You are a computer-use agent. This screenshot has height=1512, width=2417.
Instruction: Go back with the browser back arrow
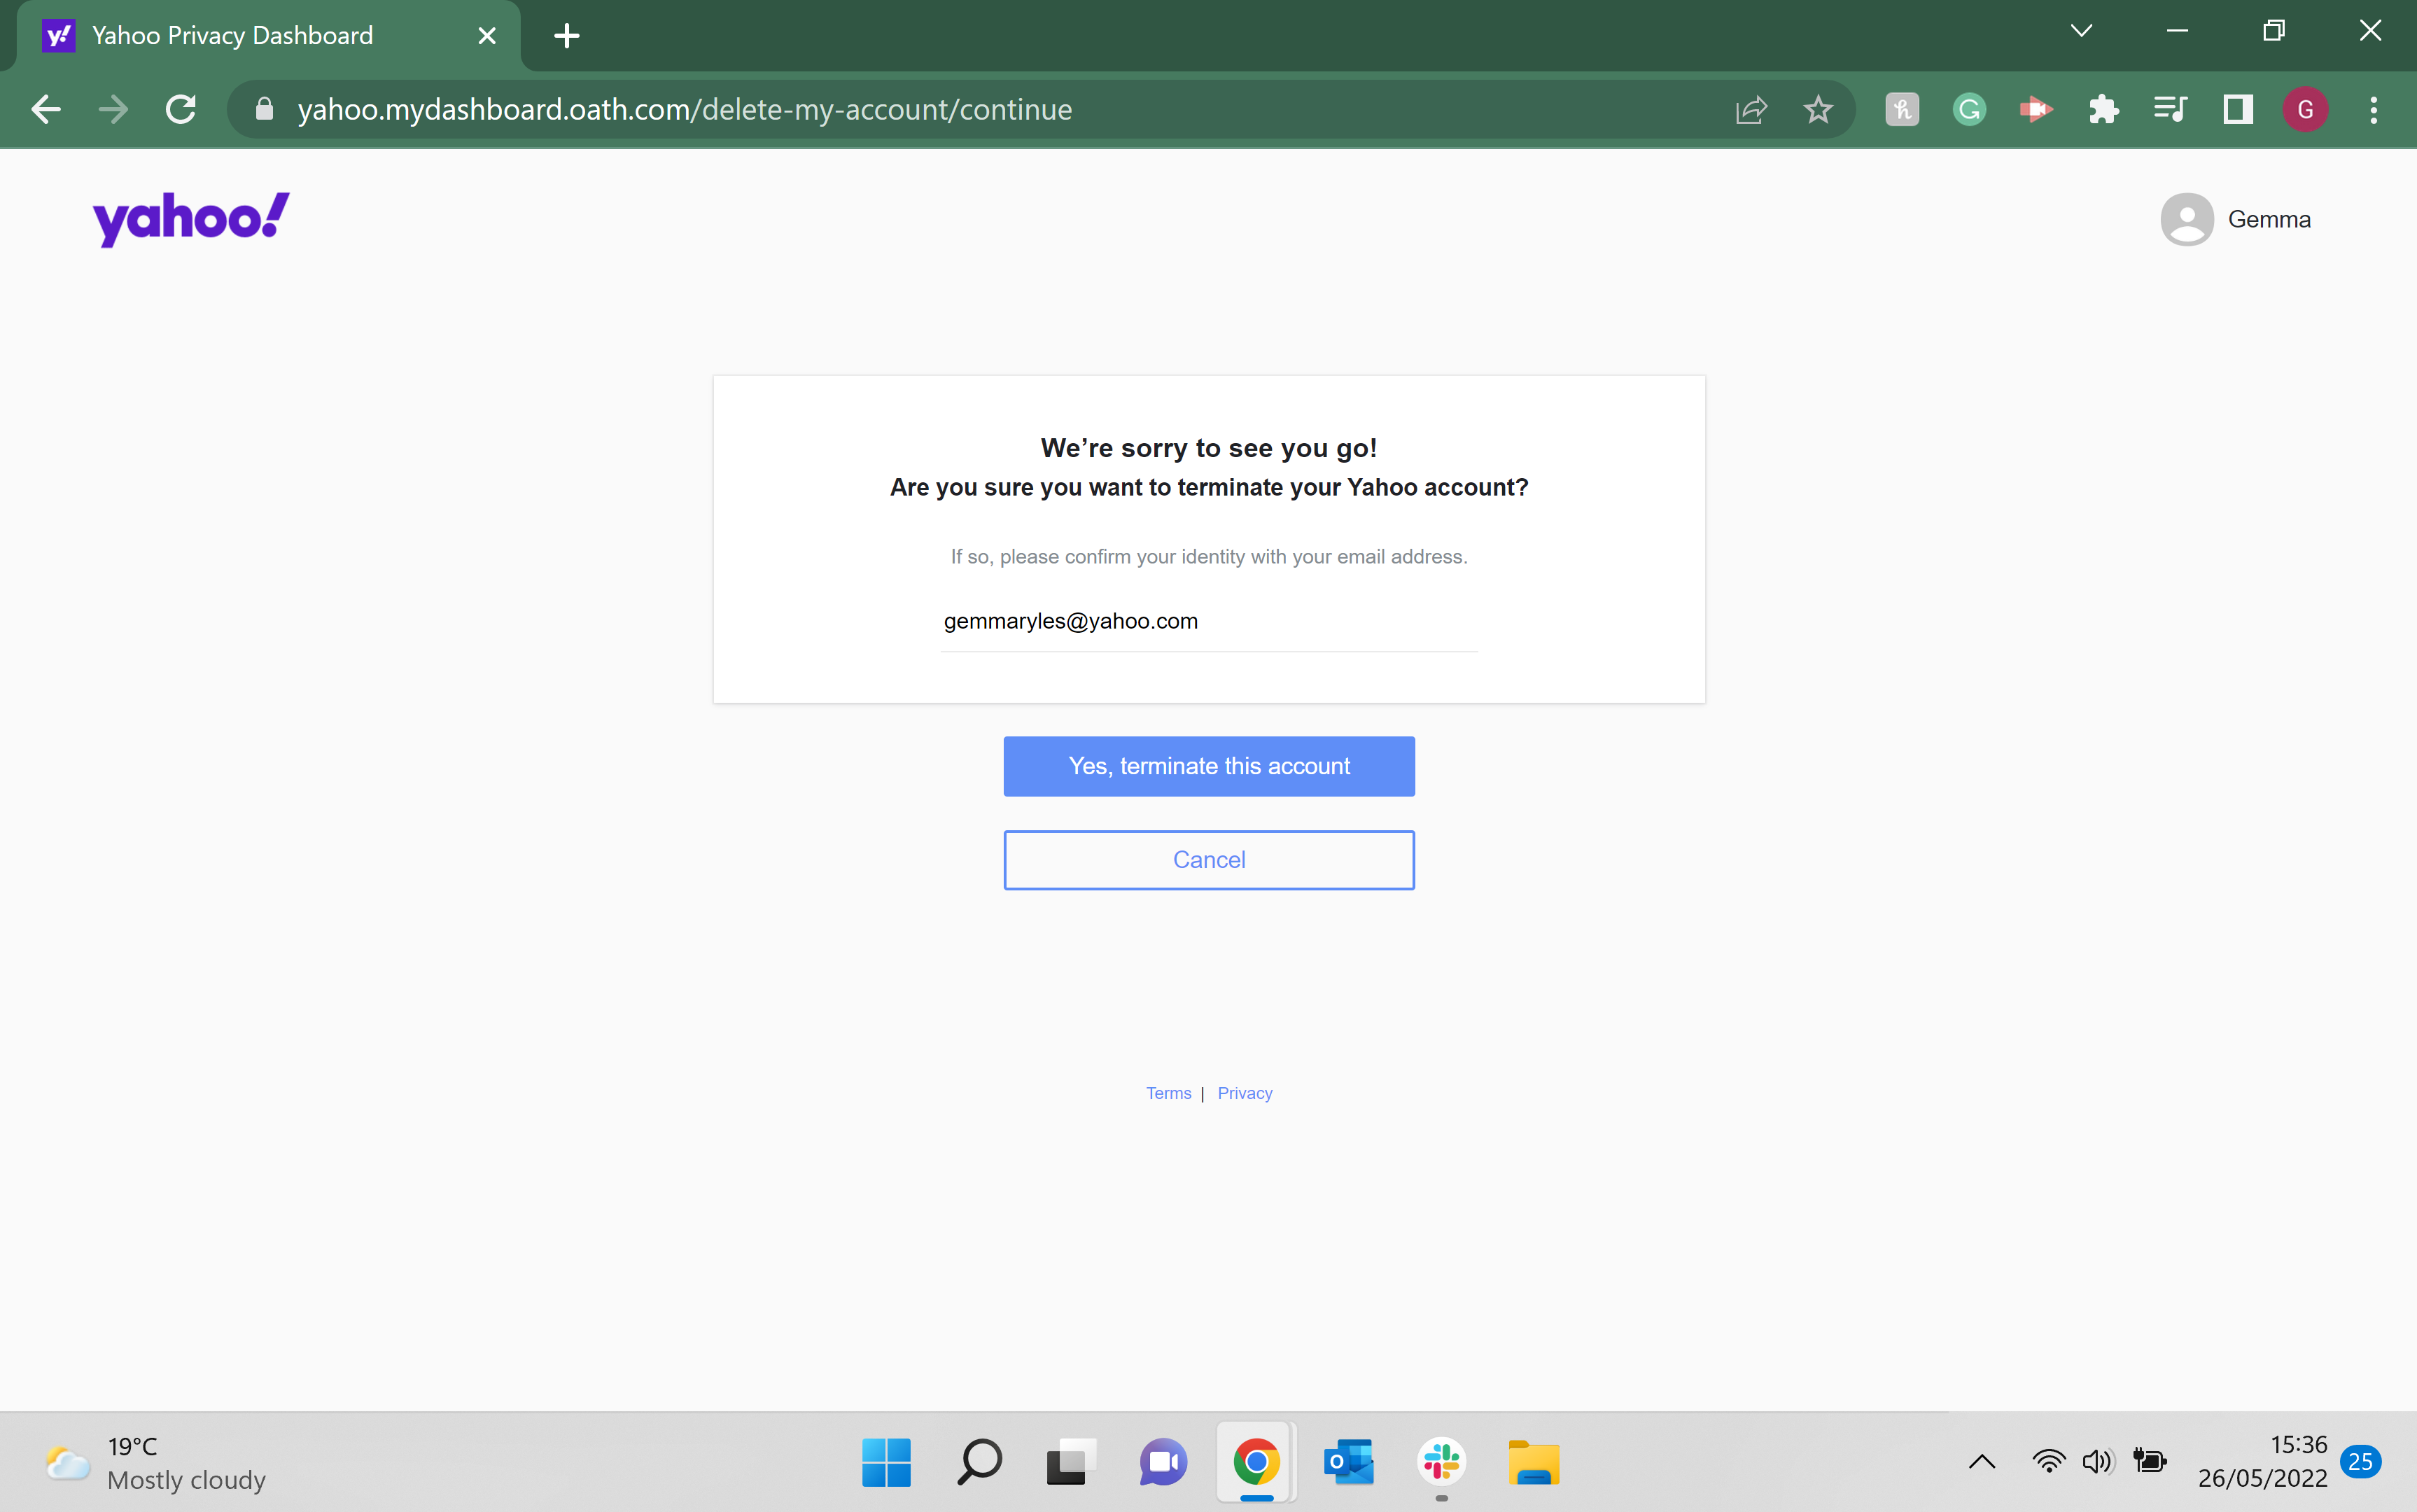click(x=47, y=109)
